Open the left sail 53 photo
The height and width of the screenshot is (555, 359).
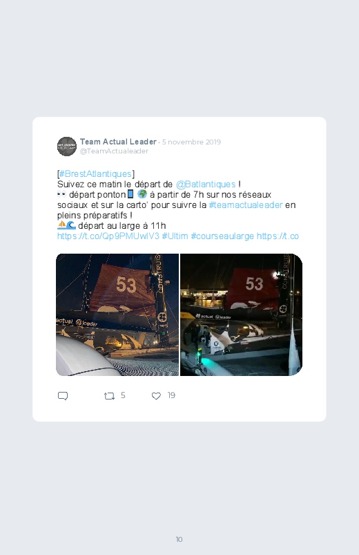pyautogui.click(x=117, y=314)
